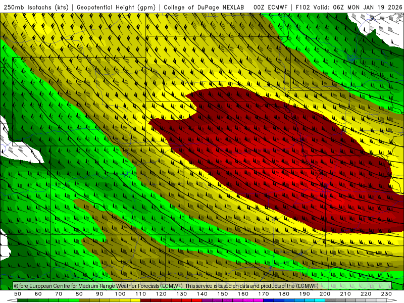This screenshot has width=404, height=303.
Task: Click the color bar's left arrow end cap
Action: coord(12,300)
